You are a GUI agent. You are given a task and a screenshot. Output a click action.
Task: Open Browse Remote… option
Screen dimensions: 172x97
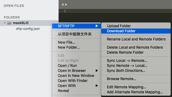pos(136,79)
